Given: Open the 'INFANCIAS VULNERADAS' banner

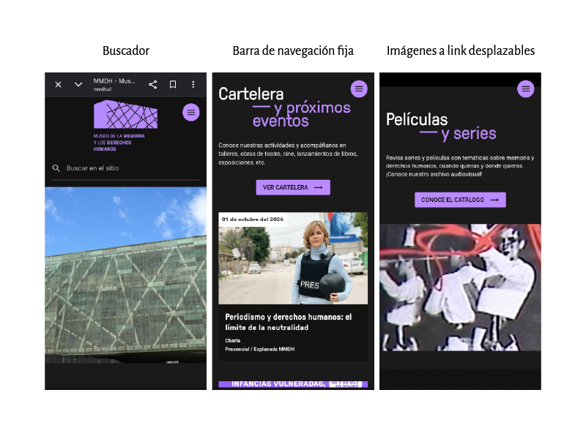Looking at the screenshot, I should point(293,384).
